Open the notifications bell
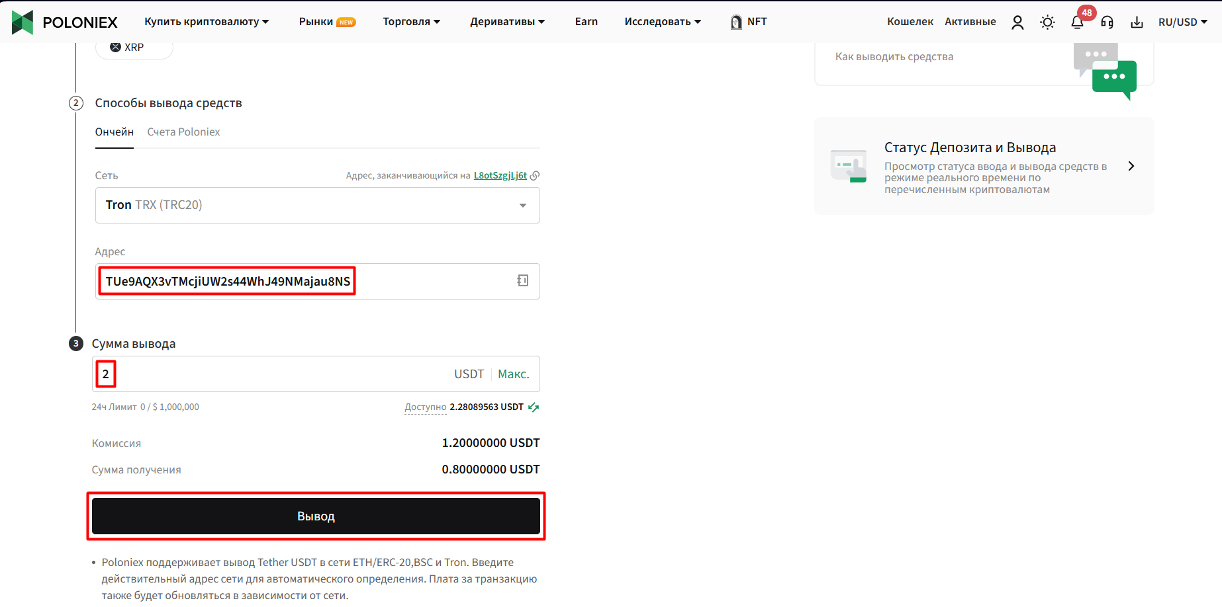1222x607 pixels. tap(1077, 22)
